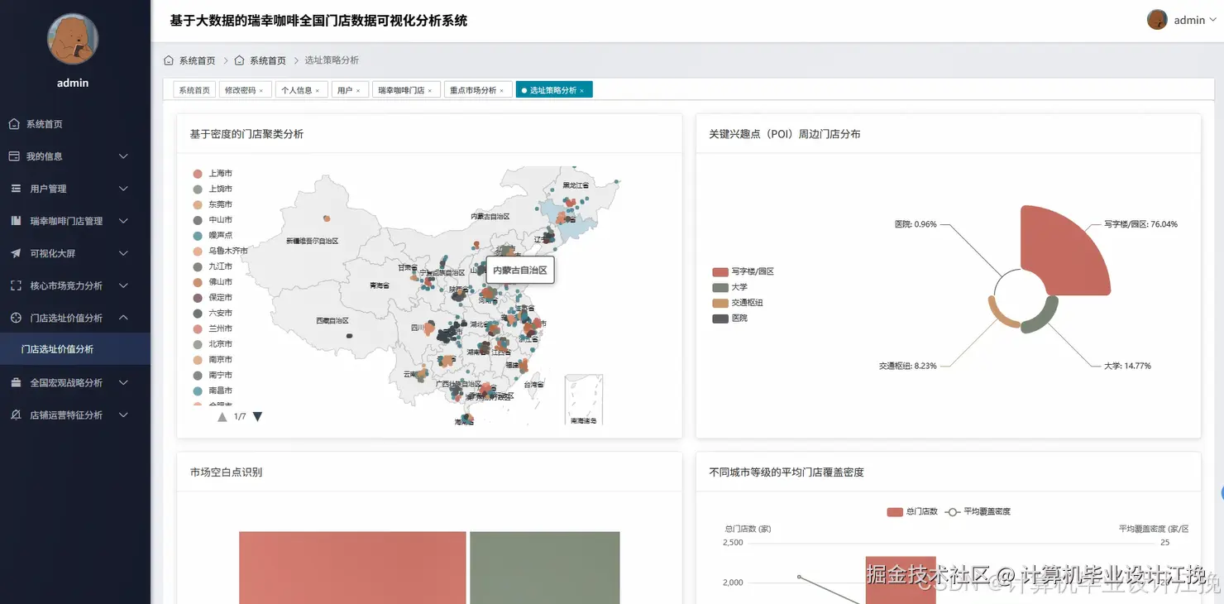Click the 瑞幸咖啡门店管理 icon in sidebar
The image size is (1224, 604).
tap(16, 221)
